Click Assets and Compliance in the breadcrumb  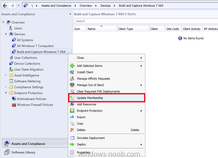pos(56,6)
